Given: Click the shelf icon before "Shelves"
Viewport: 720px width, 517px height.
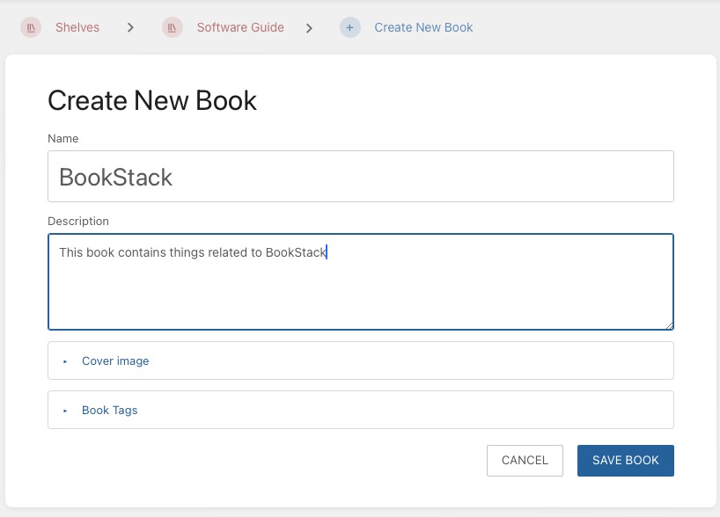Looking at the screenshot, I should (x=31, y=27).
